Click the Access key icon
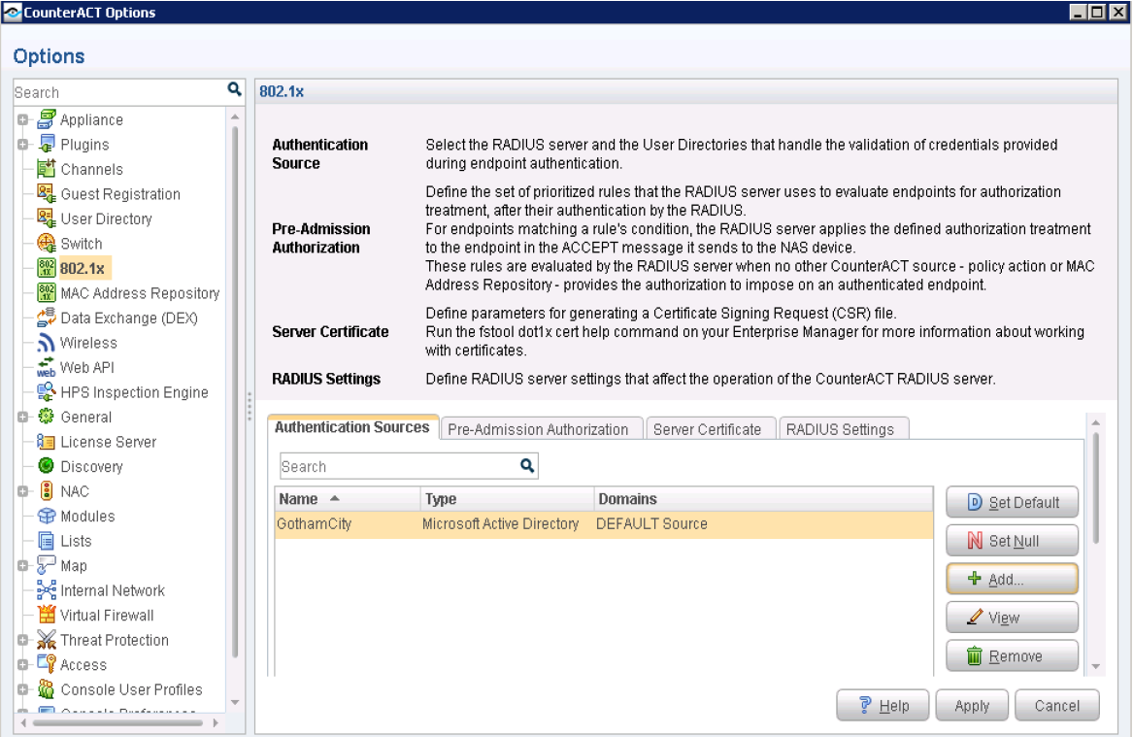The height and width of the screenshot is (737, 1133). coord(47,665)
